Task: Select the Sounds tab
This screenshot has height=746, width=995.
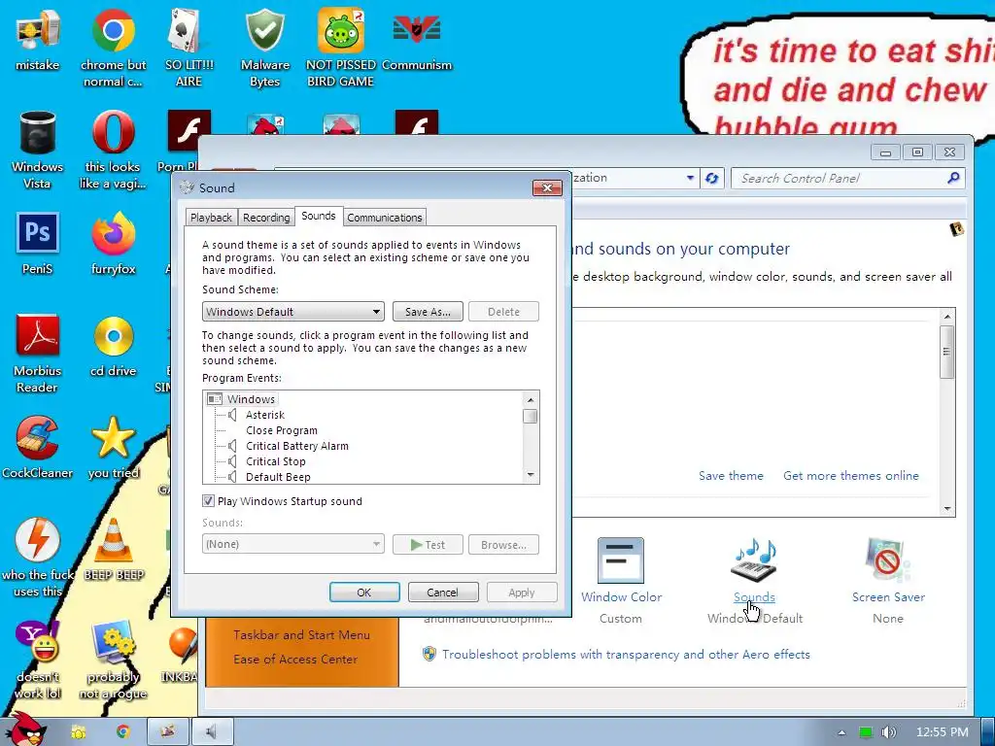Action: click(x=319, y=216)
